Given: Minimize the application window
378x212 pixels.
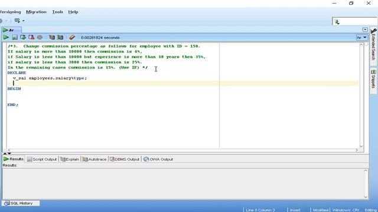Looking at the screenshot, I should pyautogui.click(x=334, y=3).
